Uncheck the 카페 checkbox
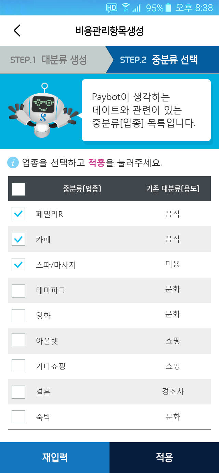 click(x=18, y=239)
